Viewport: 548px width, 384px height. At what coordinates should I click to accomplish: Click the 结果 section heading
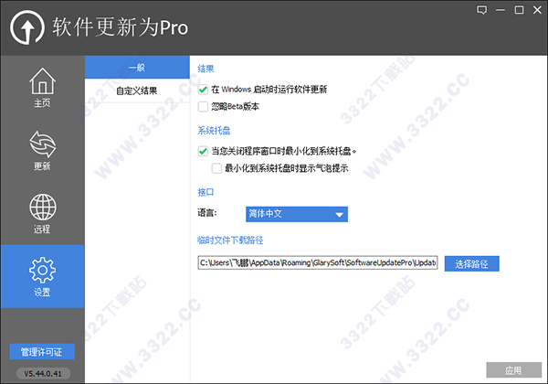pyautogui.click(x=205, y=69)
